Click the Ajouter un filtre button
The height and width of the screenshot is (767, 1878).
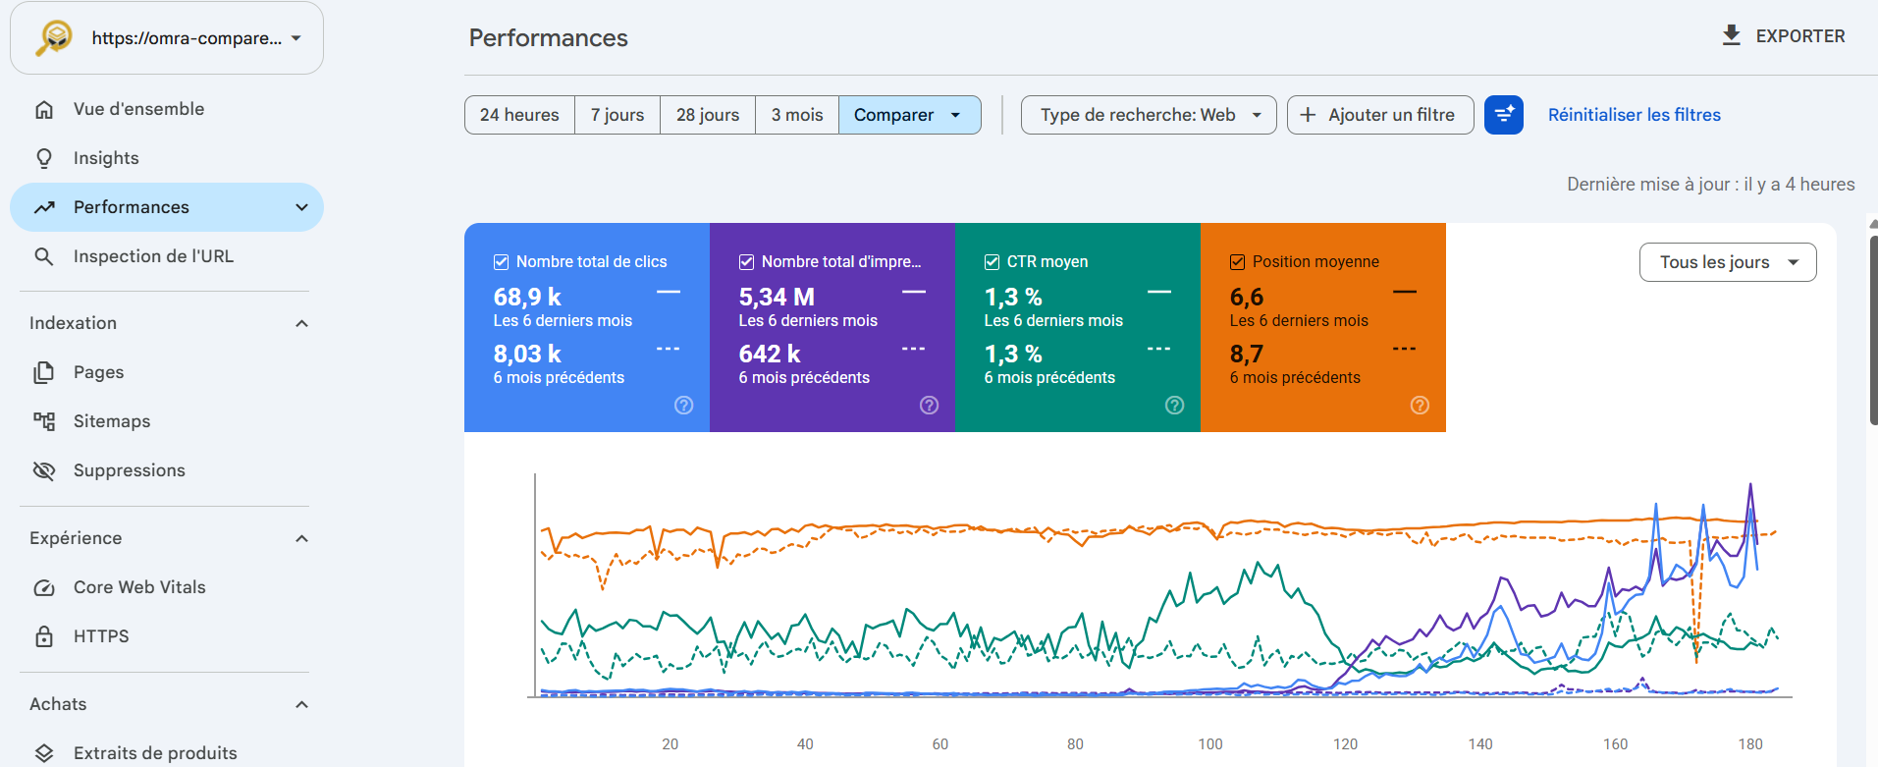(x=1380, y=115)
